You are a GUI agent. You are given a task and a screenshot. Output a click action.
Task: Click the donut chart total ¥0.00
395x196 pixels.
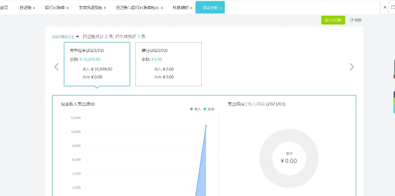(289, 161)
